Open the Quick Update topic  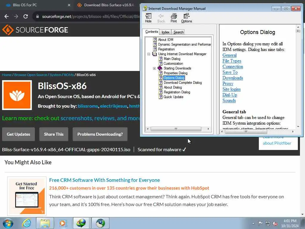click(173, 97)
